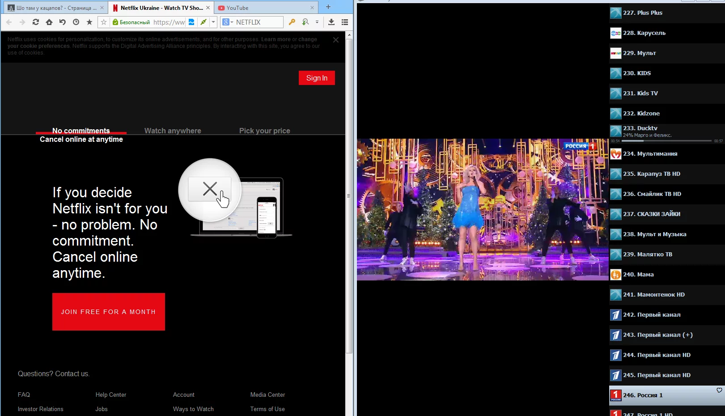Image resolution: width=725 pixels, height=416 pixels.
Task: Click the green pin icon in the address bar
Action: tap(204, 22)
